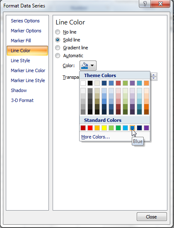The height and width of the screenshot is (228, 174).
Task: Expand the Color dropdown arrow
Action: click(92, 65)
